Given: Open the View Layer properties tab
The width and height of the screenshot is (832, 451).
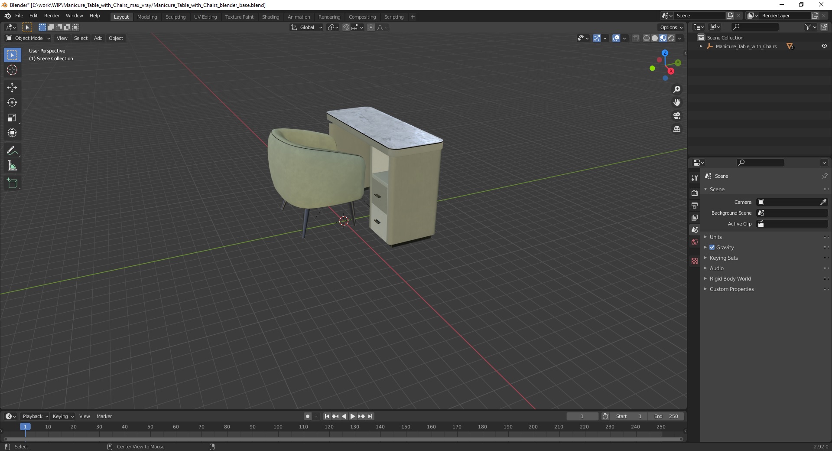Looking at the screenshot, I should click(695, 217).
